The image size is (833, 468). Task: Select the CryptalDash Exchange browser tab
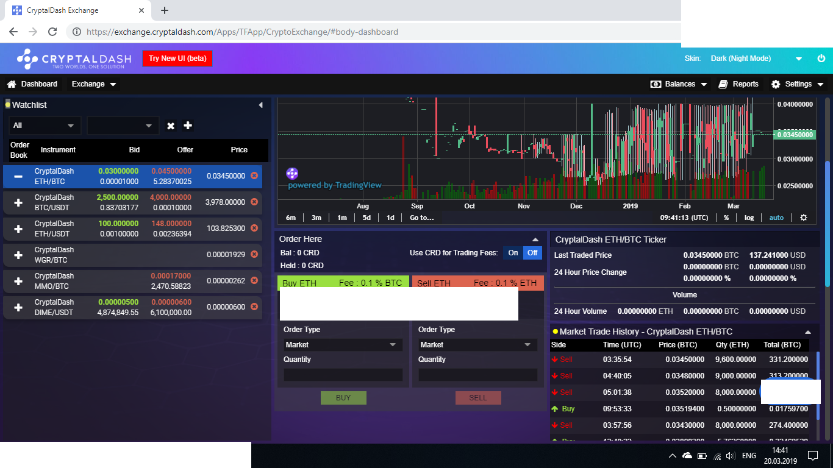[x=79, y=10]
